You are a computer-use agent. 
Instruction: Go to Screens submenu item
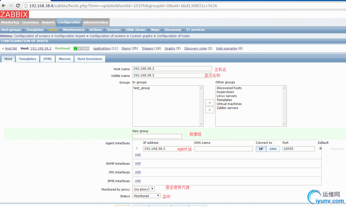[114, 30]
